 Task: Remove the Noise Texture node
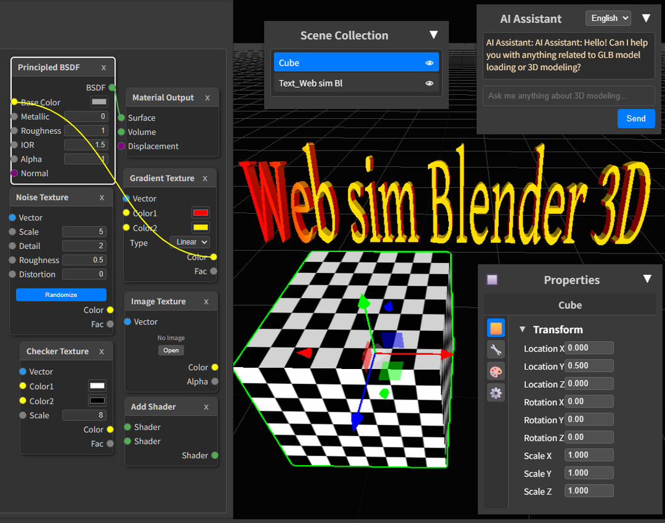(101, 198)
